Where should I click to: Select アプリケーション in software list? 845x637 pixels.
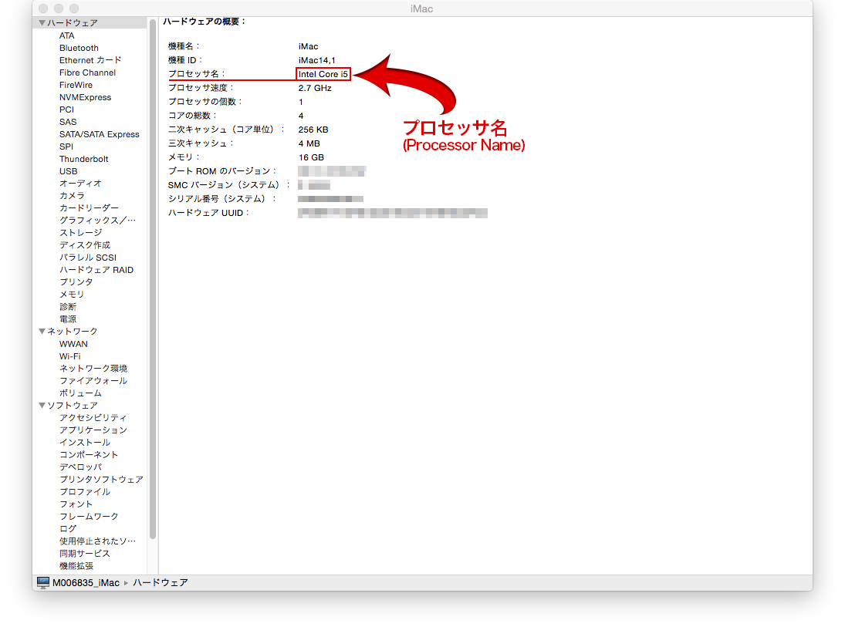93,430
